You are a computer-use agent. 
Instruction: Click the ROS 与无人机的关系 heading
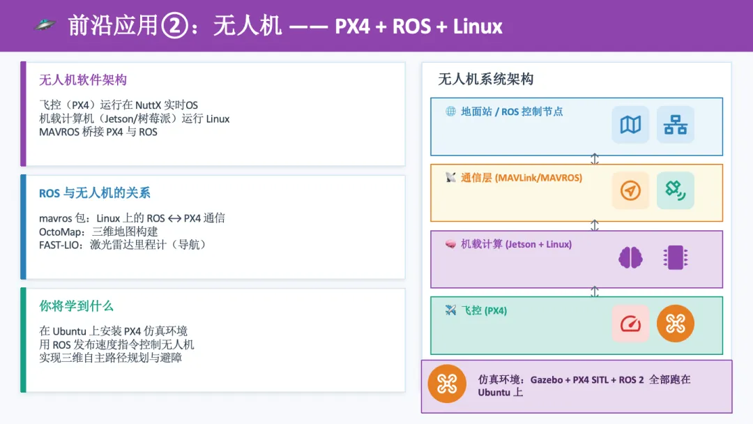tap(95, 193)
